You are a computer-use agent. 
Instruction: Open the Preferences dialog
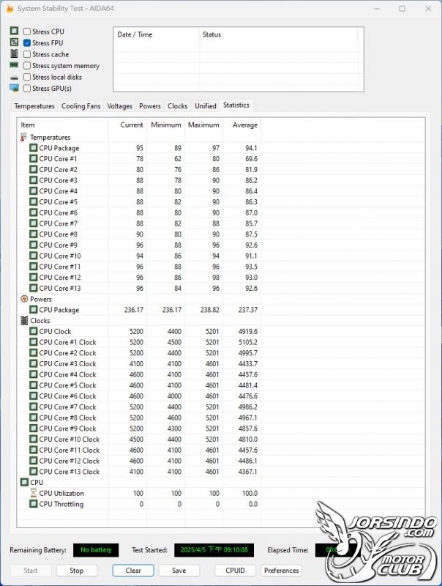click(281, 571)
